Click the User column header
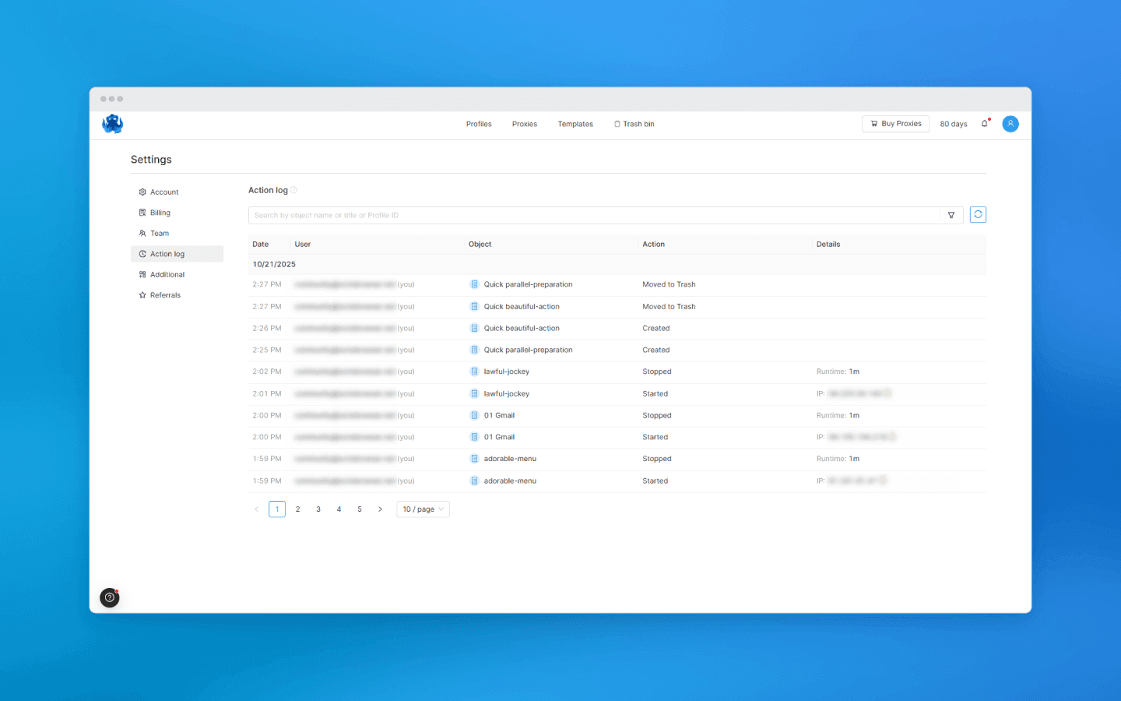Viewport: 1121px width, 701px height. tap(303, 244)
